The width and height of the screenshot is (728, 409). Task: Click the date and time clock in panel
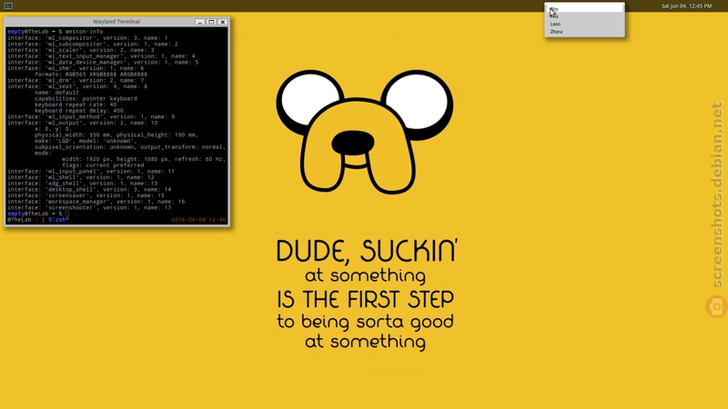point(686,6)
